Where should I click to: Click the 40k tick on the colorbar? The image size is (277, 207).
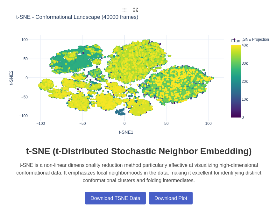pyautogui.click(x=244, y=45)
